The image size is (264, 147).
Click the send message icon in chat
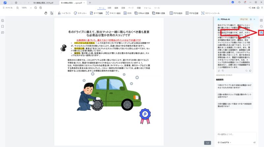point(254,142)
